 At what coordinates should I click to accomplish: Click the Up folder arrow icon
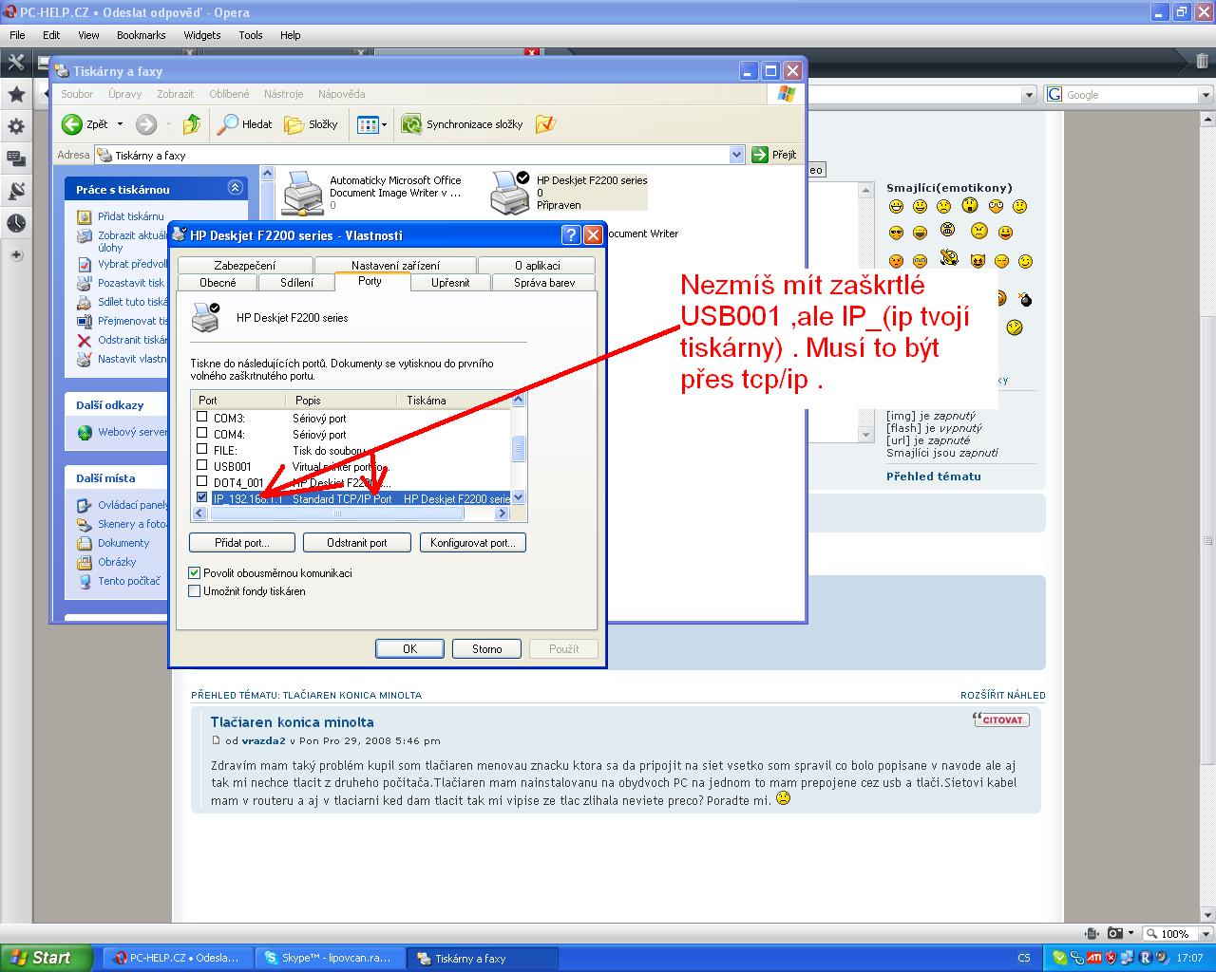[x=192, y=124]
